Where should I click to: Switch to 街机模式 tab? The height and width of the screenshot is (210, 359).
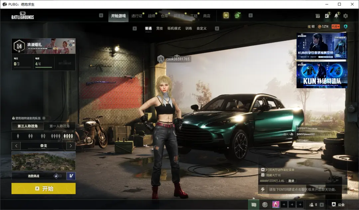click(x=174, y=28)
